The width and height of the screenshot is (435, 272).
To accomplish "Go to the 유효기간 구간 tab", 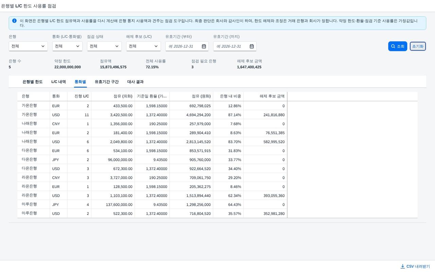I will (107, 82).
